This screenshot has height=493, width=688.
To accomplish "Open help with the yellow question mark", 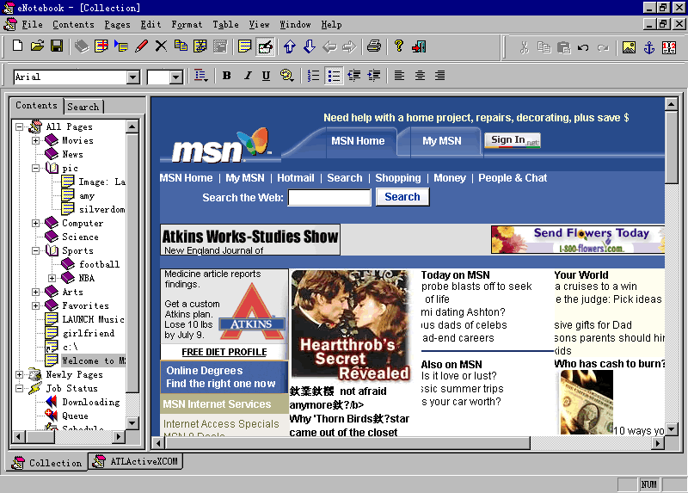I will (398, 46).
